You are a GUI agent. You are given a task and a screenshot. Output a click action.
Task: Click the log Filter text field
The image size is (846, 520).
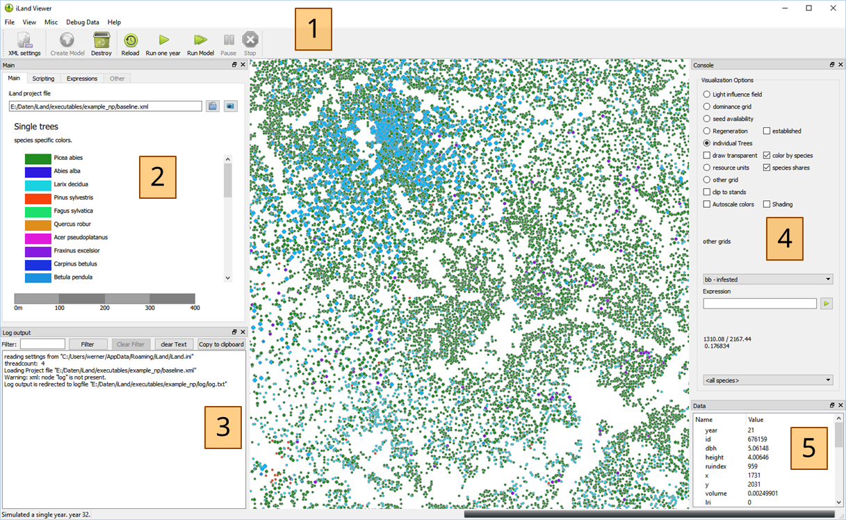point(42,344)
